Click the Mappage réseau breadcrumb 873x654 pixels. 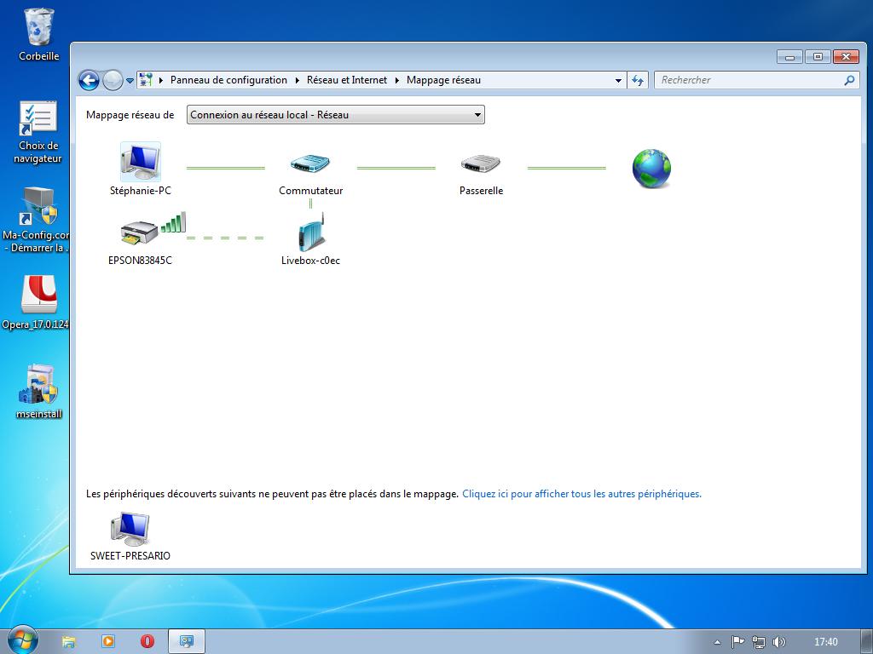pos(443,80)
